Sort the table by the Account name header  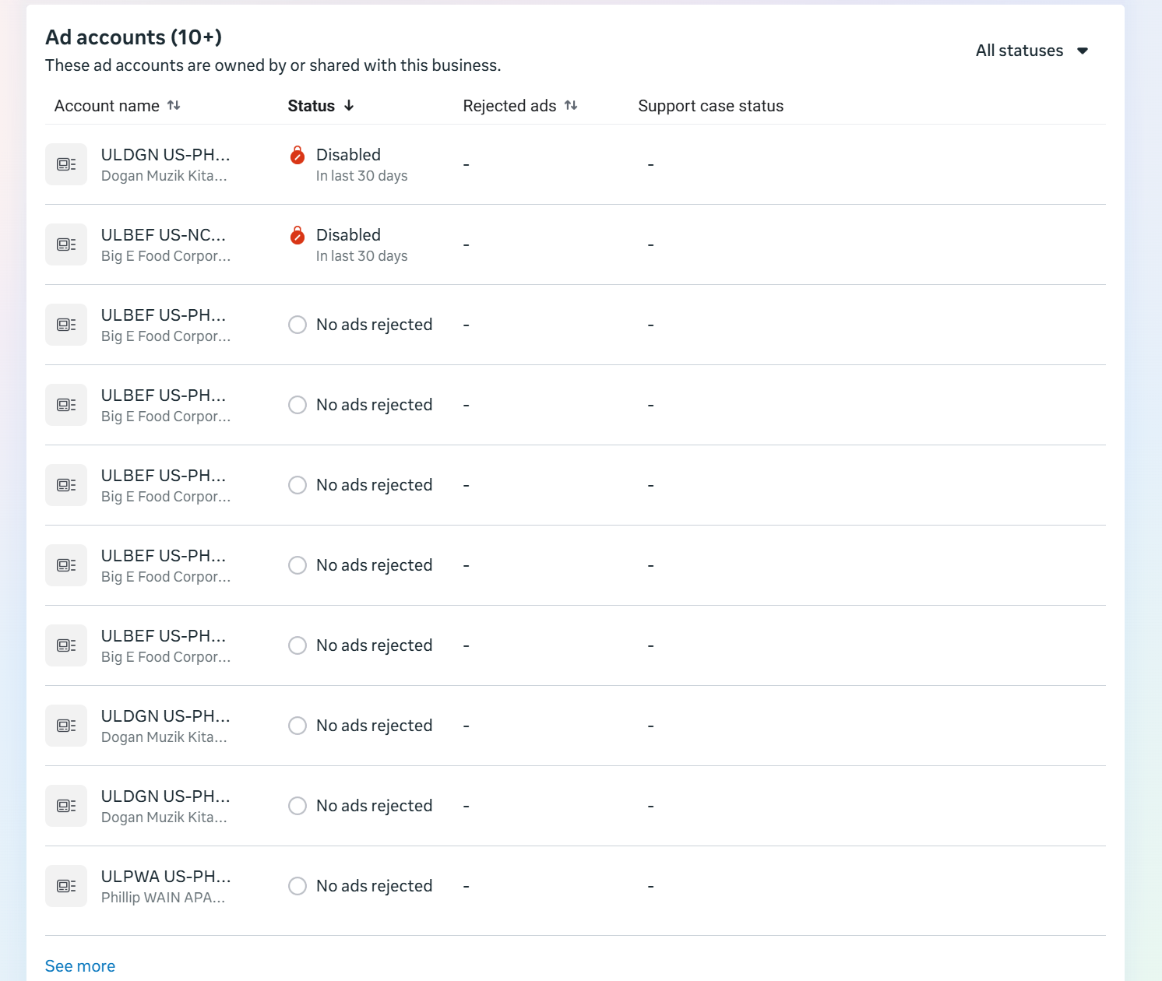(x=107, y=106)
